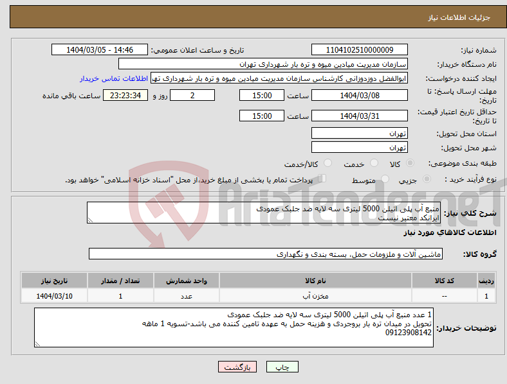The image size is (507, 384).
Task: Click the ردیف column header
Action: click(486, 281)
